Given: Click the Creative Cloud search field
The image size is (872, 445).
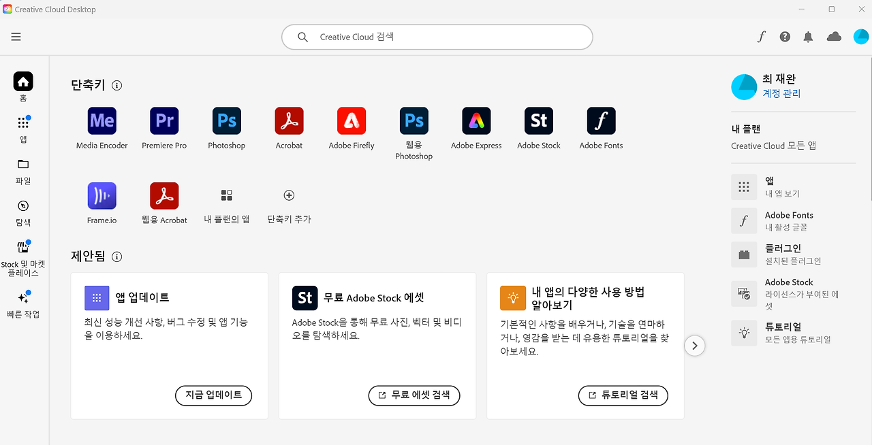Looking at the screenshot, I should coord(437,37).
